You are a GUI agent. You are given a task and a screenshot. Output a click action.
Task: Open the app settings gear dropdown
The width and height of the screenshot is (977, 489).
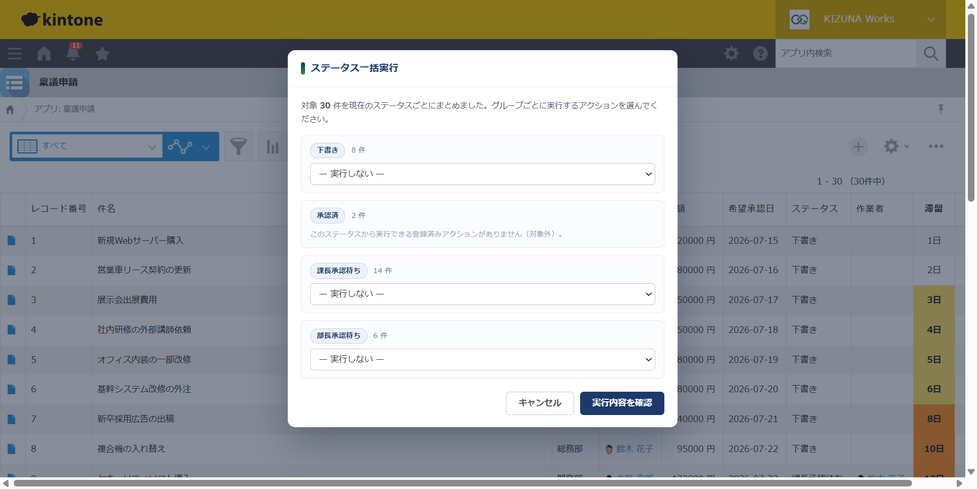coord(896,146)
